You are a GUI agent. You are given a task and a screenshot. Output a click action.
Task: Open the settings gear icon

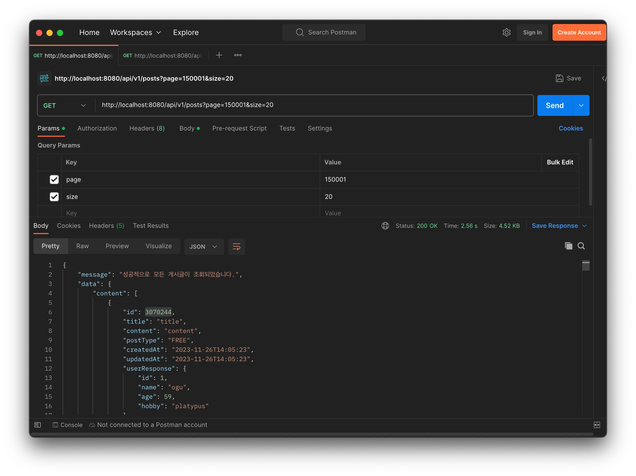506,33
